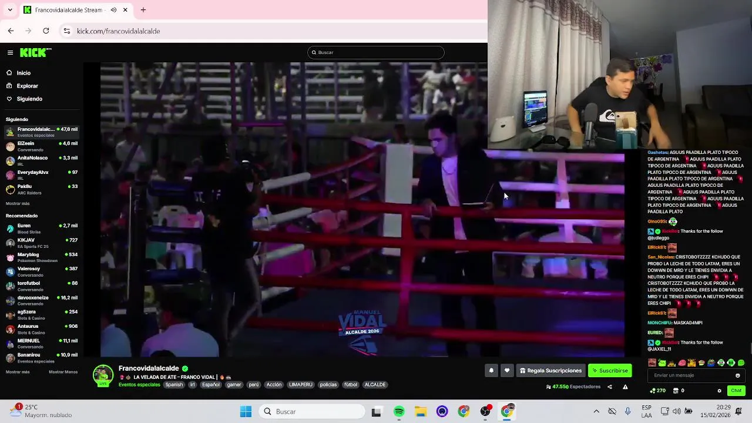Viewport: 752px width, 423px height.
Task: Switch ESP LAA keyboard language indicator
Action: (x=646, y=411)
